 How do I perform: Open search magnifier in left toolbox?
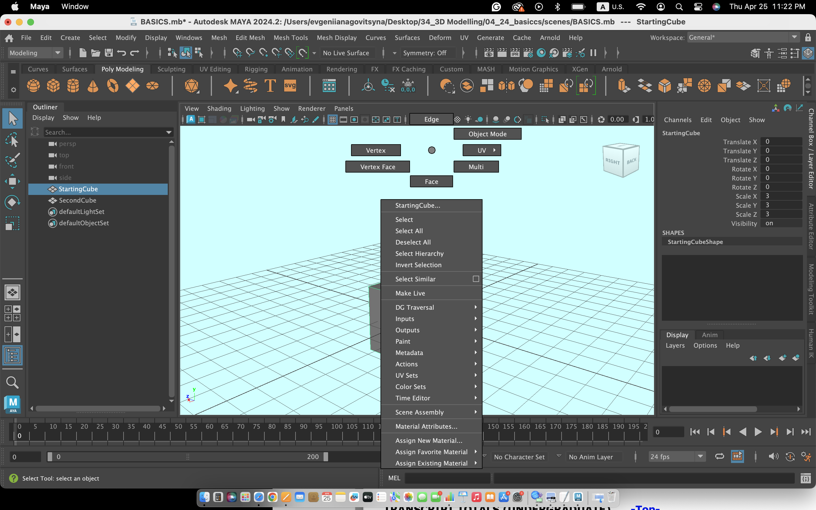12,382
